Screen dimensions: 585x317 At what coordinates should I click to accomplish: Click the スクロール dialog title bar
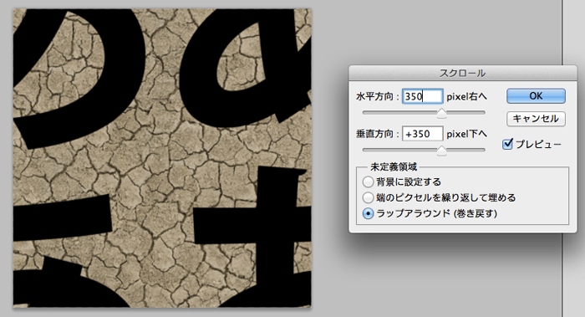(x=463, y=73)
